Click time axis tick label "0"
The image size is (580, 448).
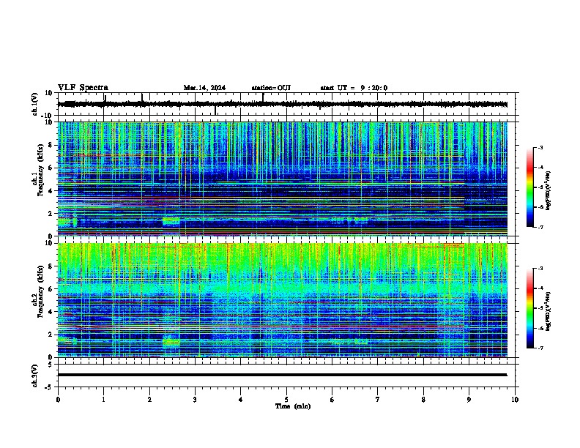click(58, 400)
